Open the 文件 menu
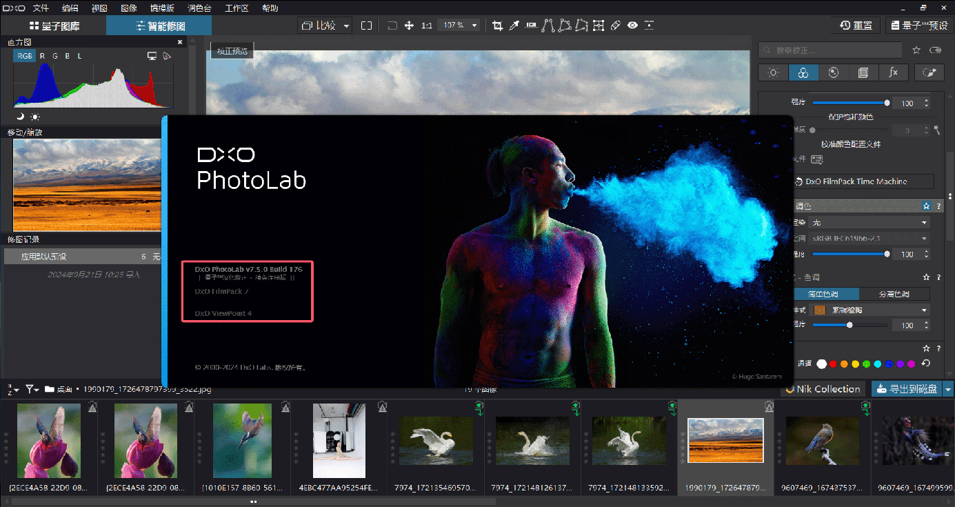Image resolution: width=955 pixels, height=507 pixels. pyautogui.click(x=41, y=8)
